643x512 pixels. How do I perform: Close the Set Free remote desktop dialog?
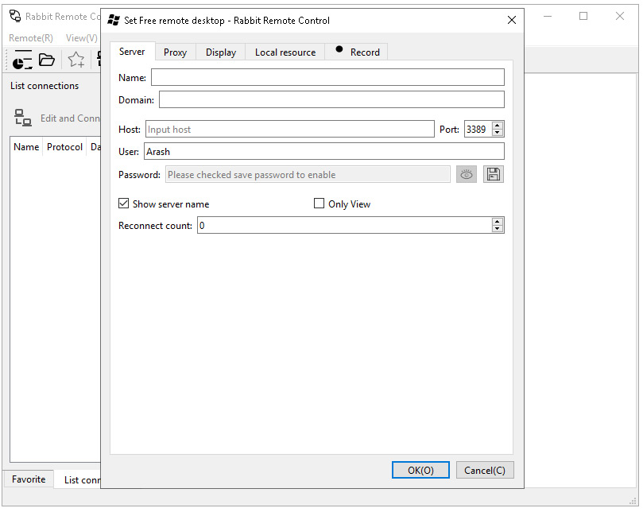511,20
